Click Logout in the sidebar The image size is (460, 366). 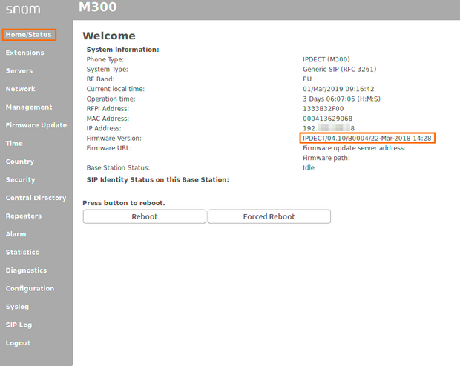(x=19, y=343)
